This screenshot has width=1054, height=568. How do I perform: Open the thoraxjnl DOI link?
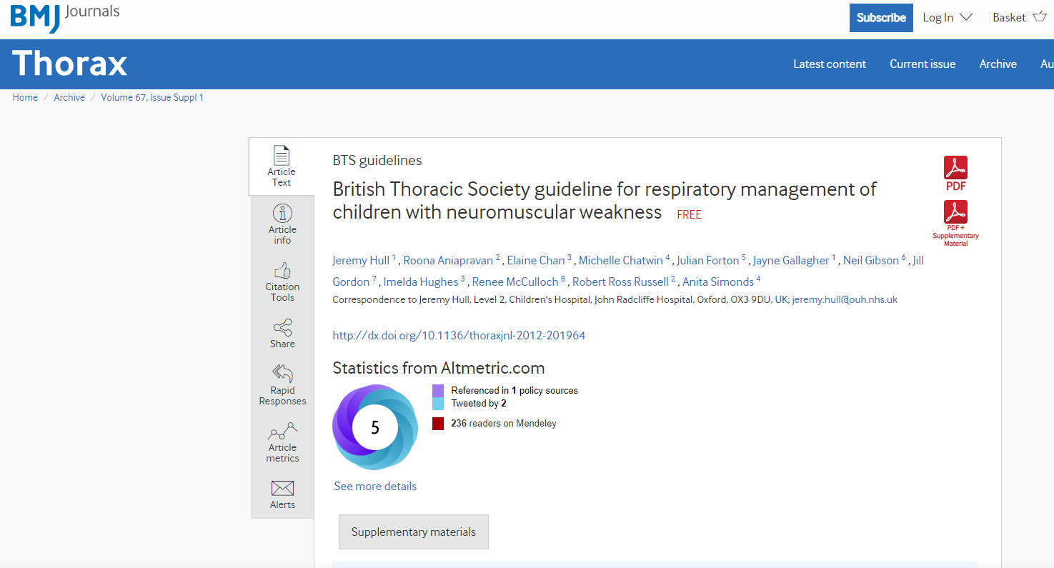459,335
